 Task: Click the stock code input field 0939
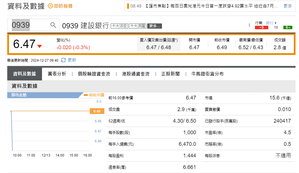[33, 25]
